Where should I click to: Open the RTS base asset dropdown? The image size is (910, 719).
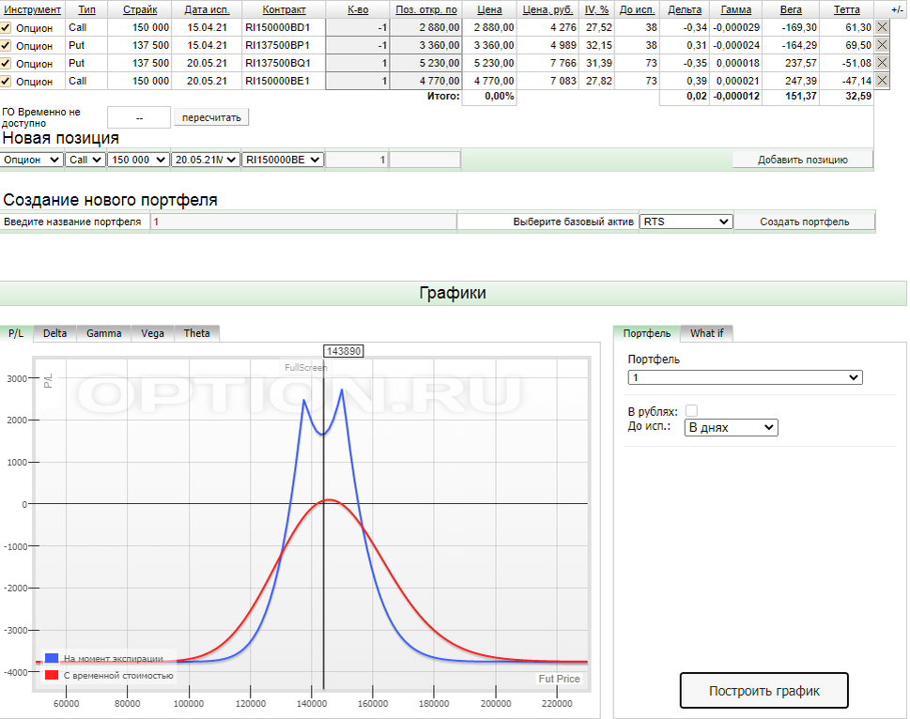tap(686, 222)
